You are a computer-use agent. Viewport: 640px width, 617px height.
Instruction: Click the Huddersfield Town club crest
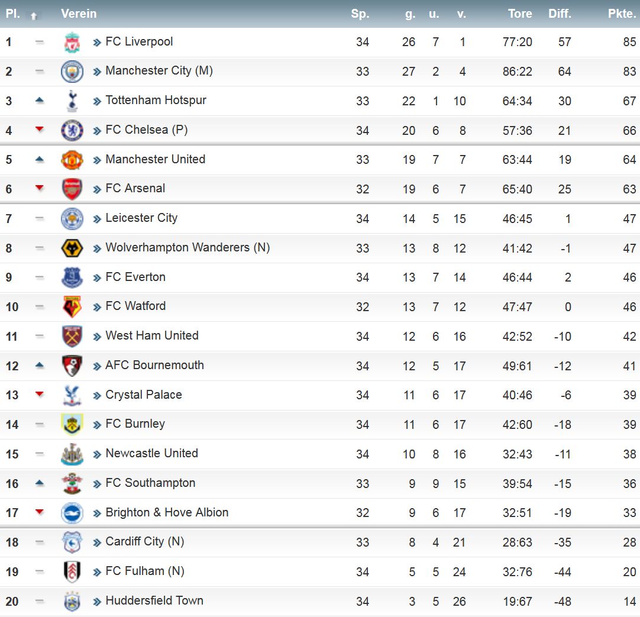click(72, 601)
